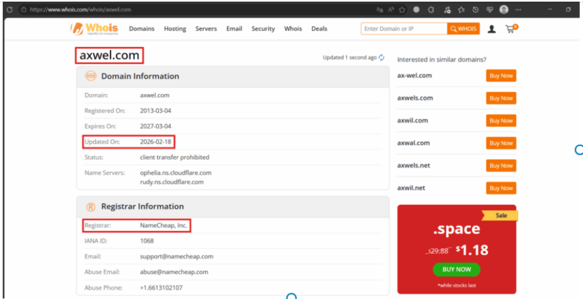Focus the Enter Domain or IP field
The width and height of the screenshot is (583, 299).
[x=404, y=28]
